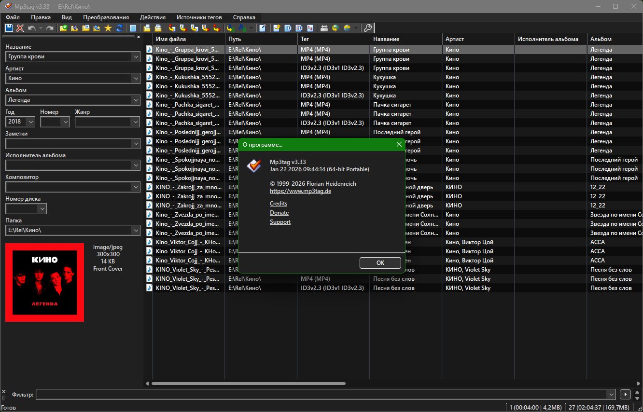This screenshot has height=412, width=643.
Task: Click the red X Remove tag icon
Action: click(20, 28)
